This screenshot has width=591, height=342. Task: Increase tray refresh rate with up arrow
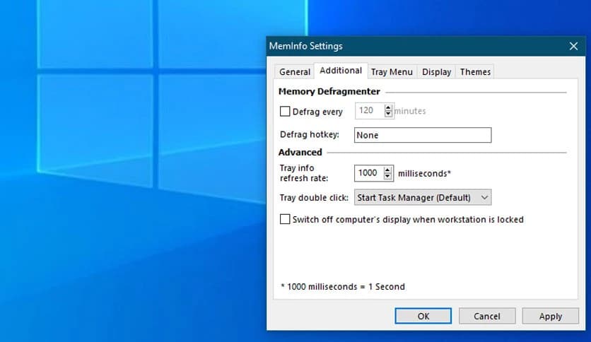click(x=388, y=170)
